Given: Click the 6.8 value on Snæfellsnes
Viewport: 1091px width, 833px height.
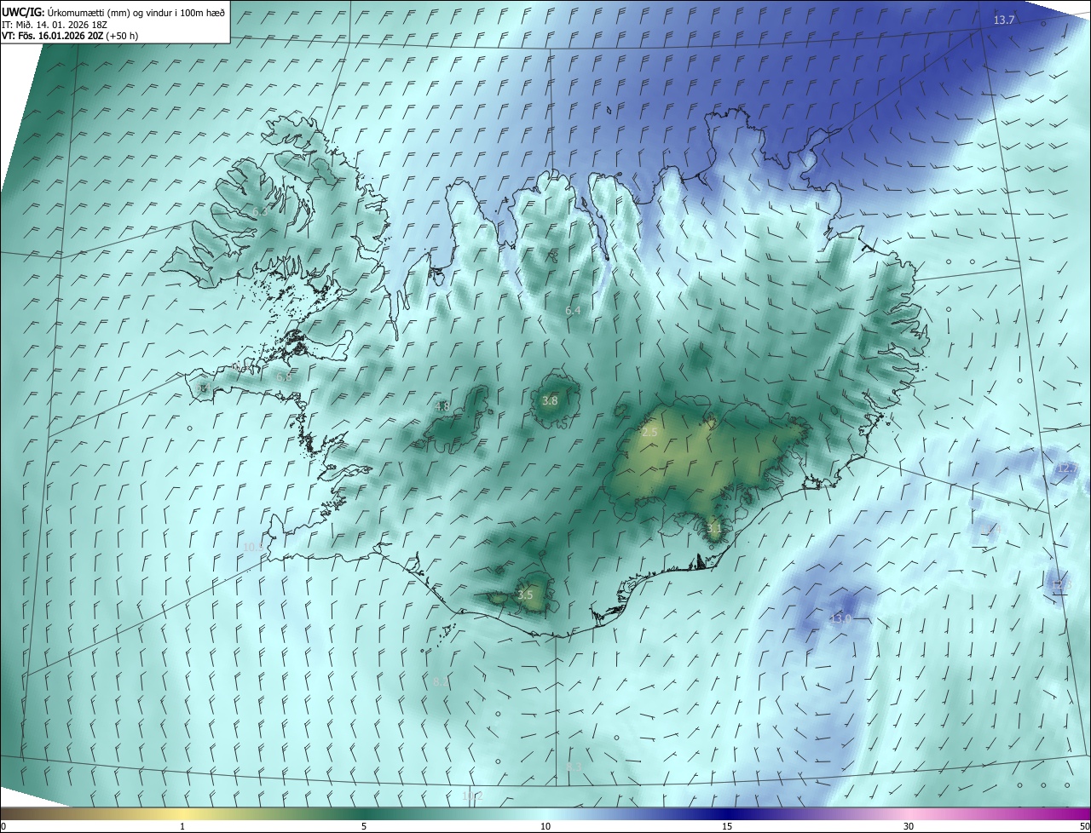Looking at the screenshot, I should click(284, 376).
